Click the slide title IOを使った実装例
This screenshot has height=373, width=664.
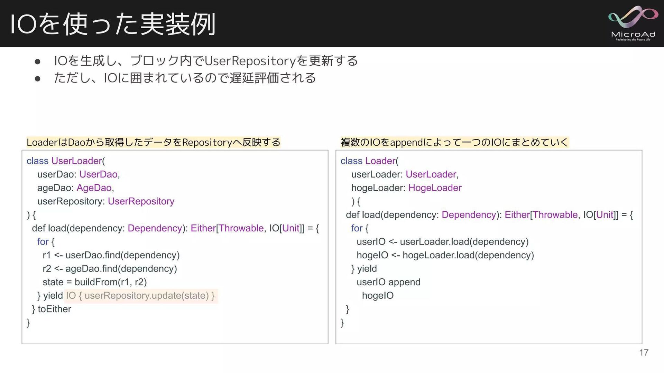click(x=113, y=24)
